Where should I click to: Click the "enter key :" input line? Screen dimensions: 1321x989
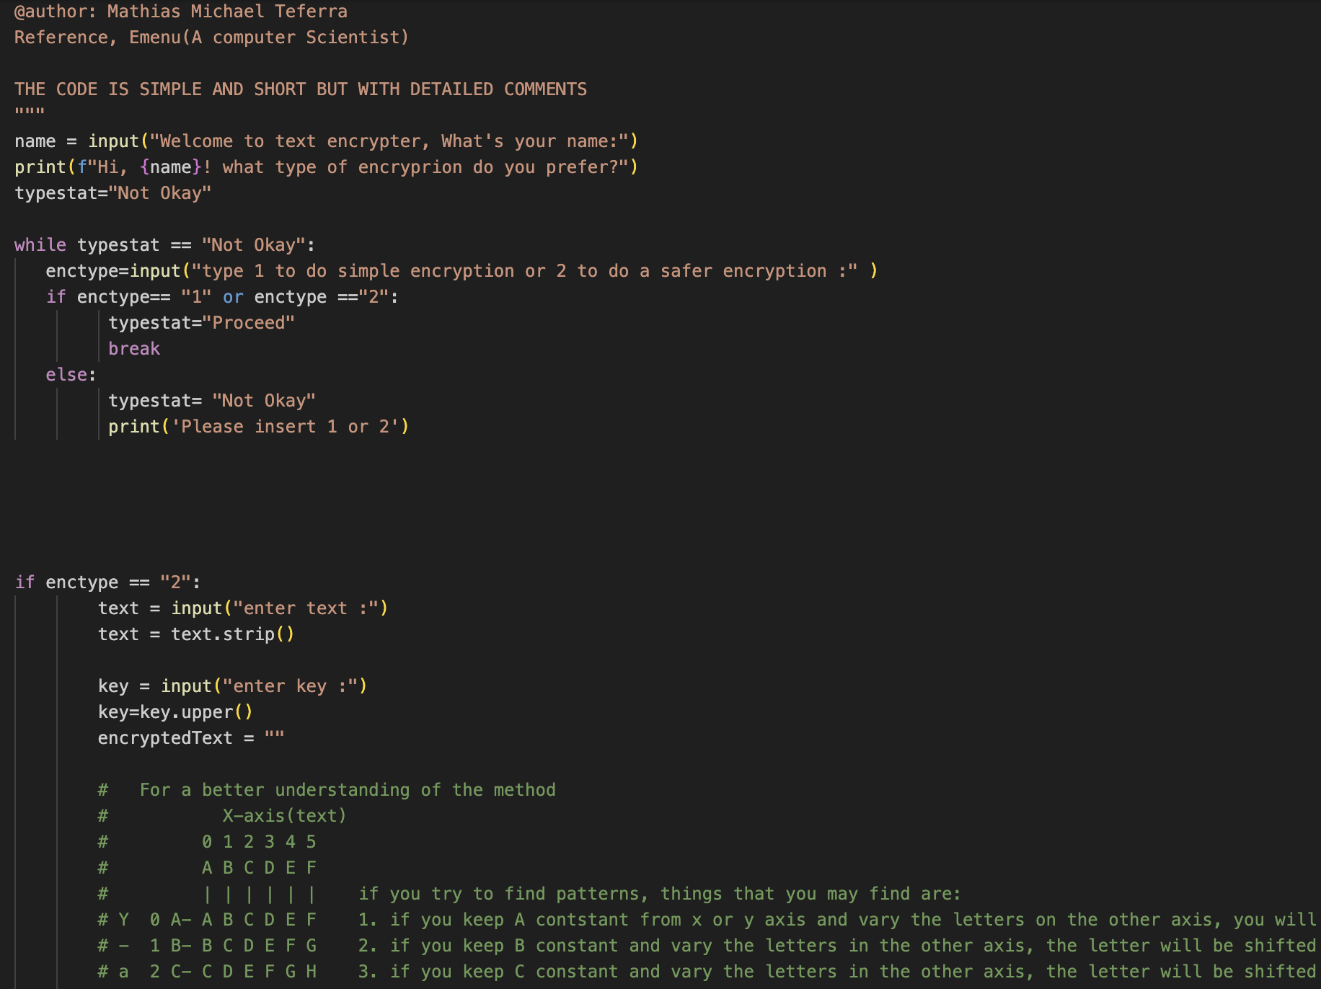click(232, 686)
